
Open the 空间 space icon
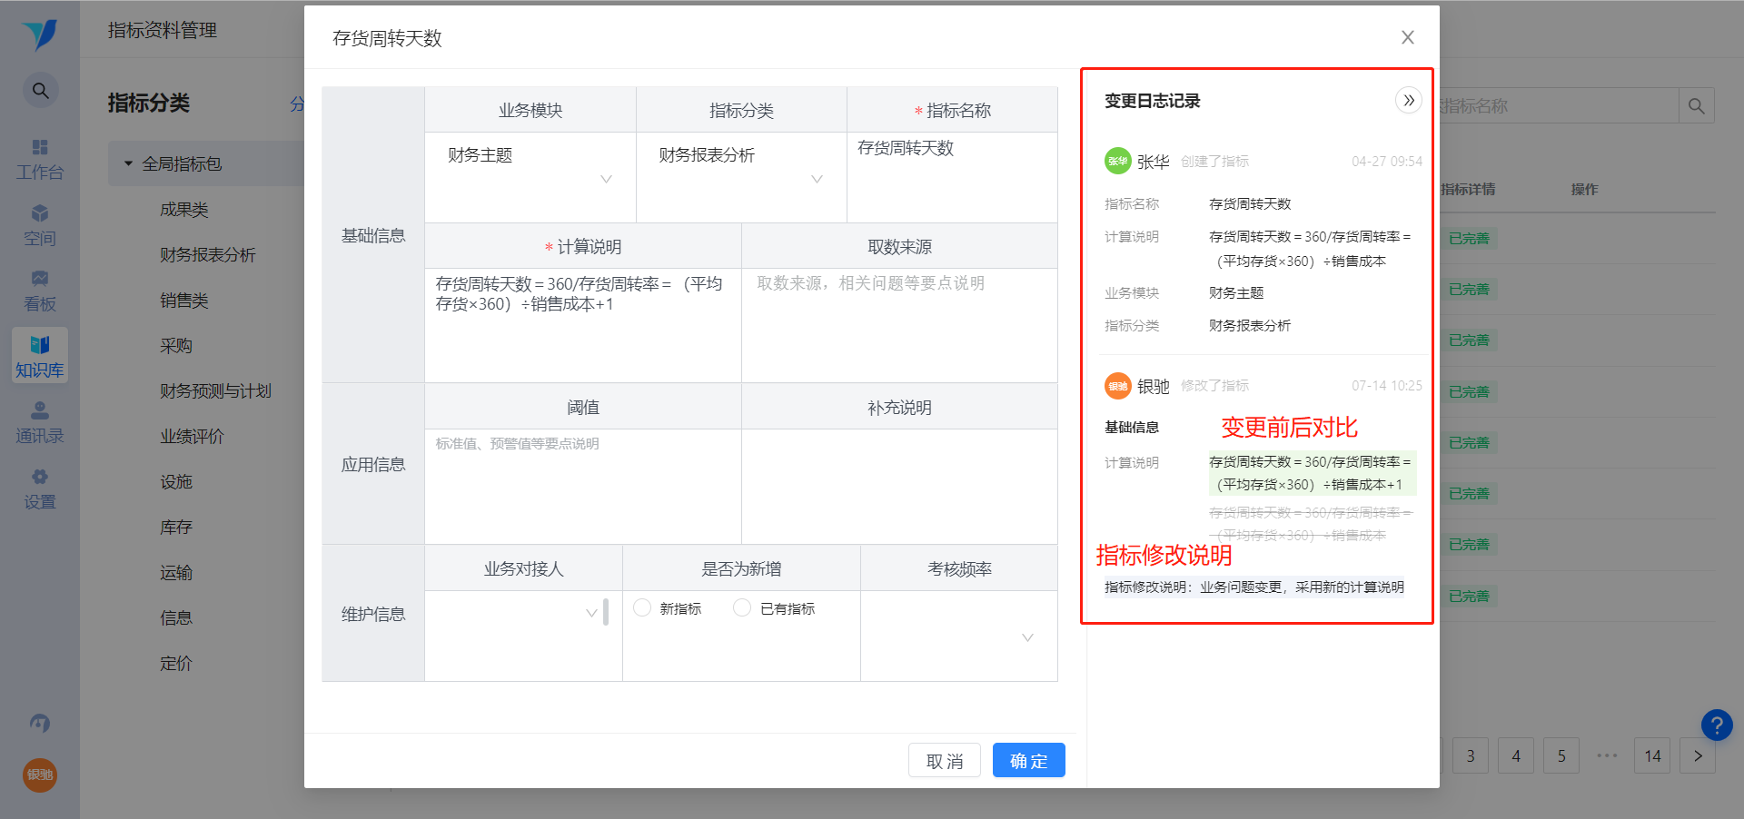tap(40, 224)
